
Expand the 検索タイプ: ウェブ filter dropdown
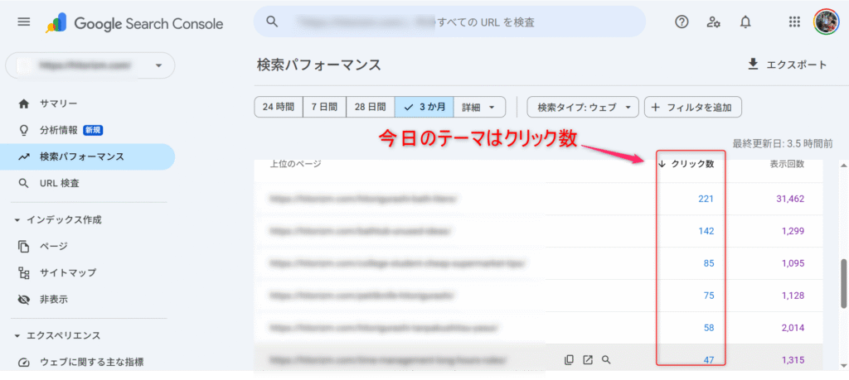click(x=583, y=107)
